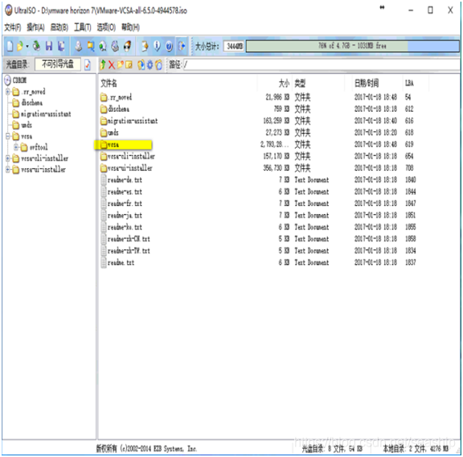This screenshot has height=457, width=463.
Task: Click the page with orange arrow icon
Action: (145, 46)
